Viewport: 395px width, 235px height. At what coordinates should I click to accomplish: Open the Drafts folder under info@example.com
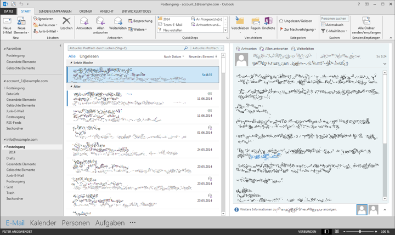pyautogui.click(x=10, y=158)
